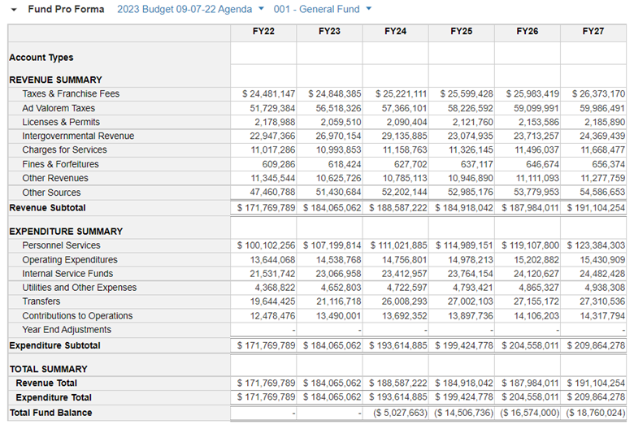634x429 pixels.
Task: Click the Fund Pro Forma title
Action: point(67,9)
